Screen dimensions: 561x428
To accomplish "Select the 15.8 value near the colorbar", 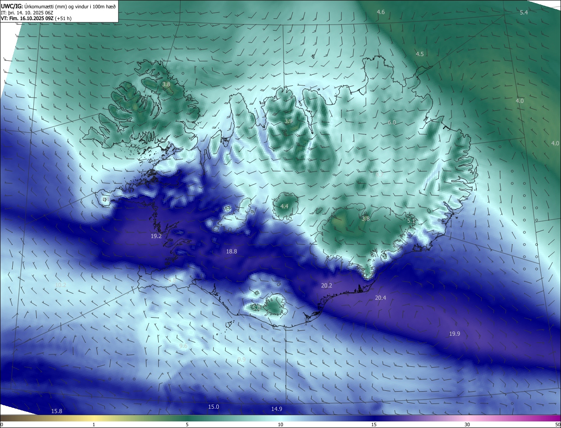I will pos(57,411).
